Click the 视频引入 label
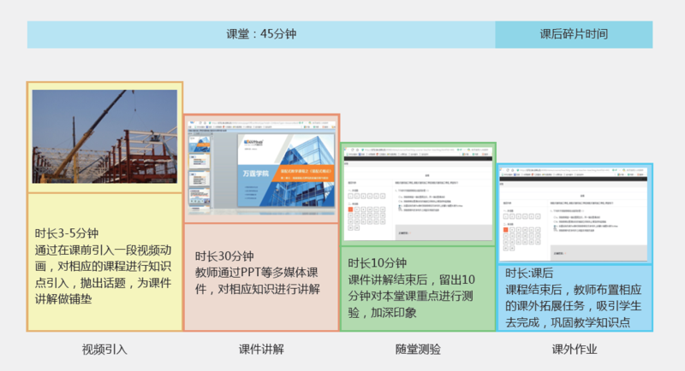The image size is (685, 371). click(104, 350)
